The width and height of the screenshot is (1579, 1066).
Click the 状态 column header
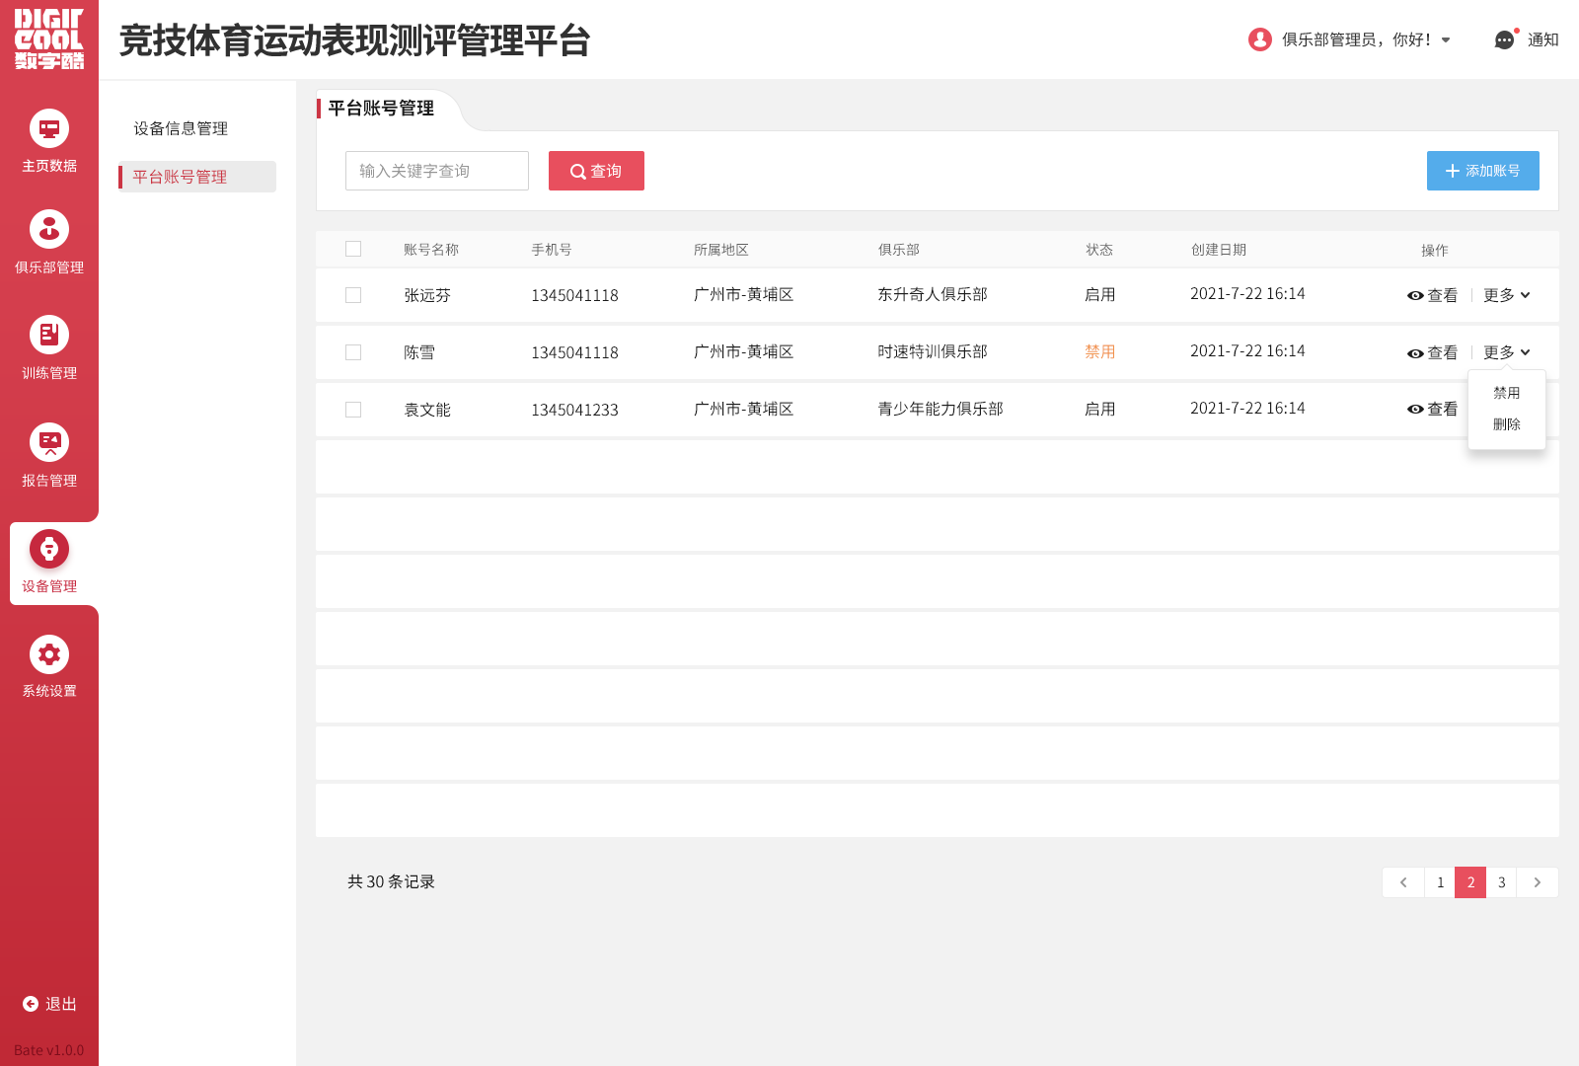1099,250
